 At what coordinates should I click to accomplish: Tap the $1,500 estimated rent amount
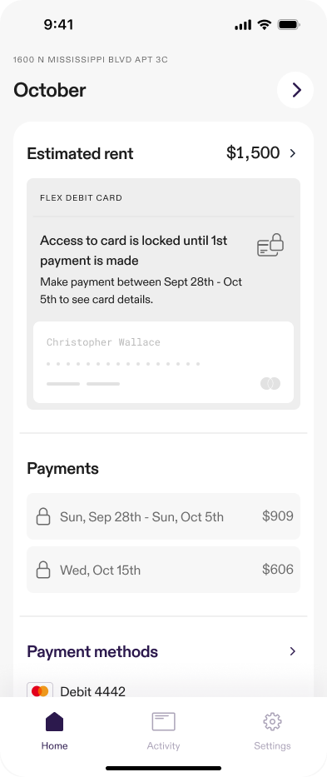pos(253,153)
